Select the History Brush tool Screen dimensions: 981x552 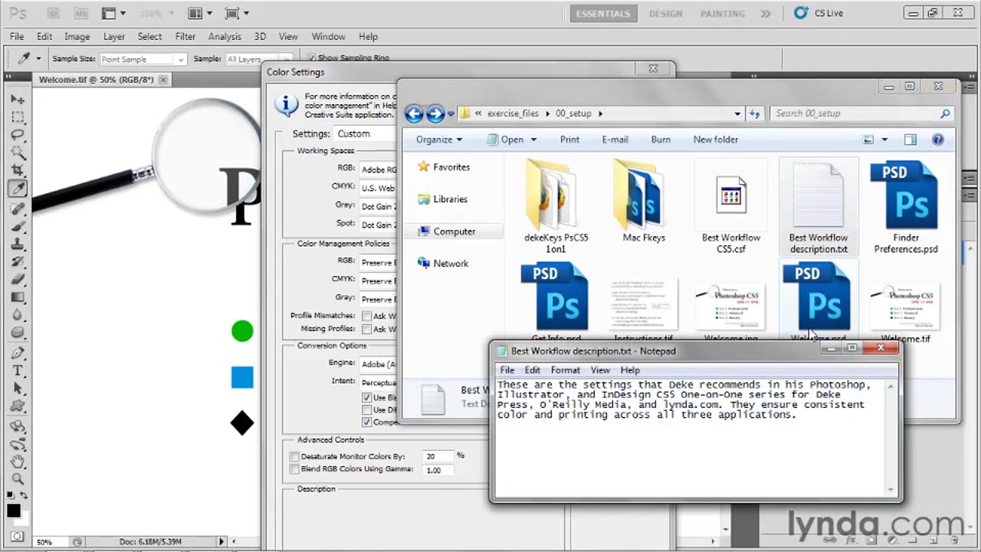(18, 262)
